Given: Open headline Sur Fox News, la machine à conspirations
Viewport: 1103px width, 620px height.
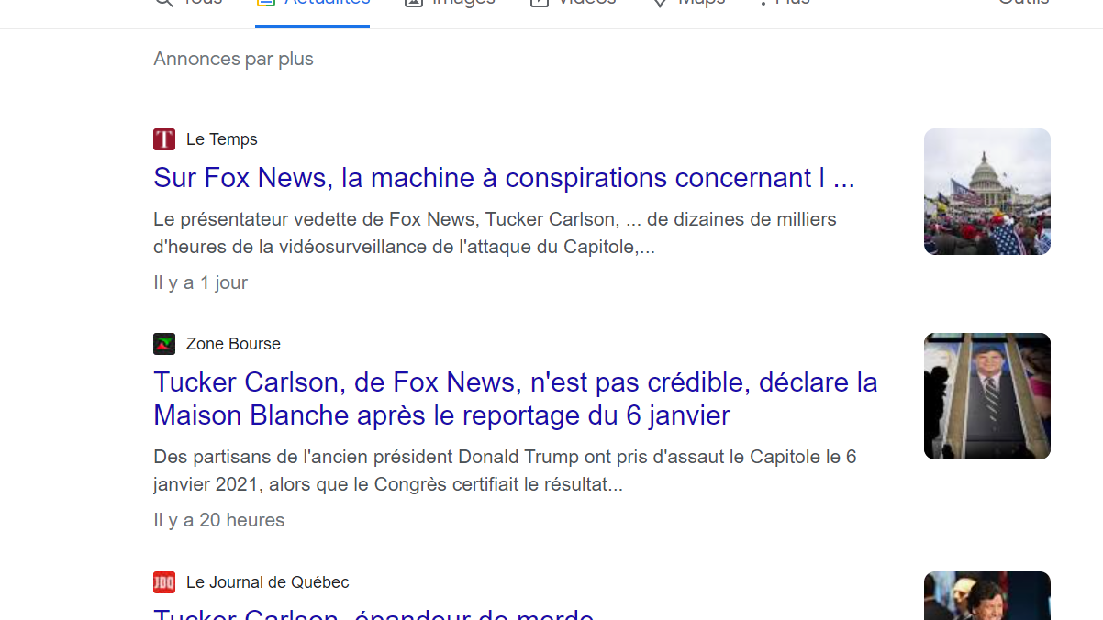Looking at the screenshot, I should coord(505,178).
